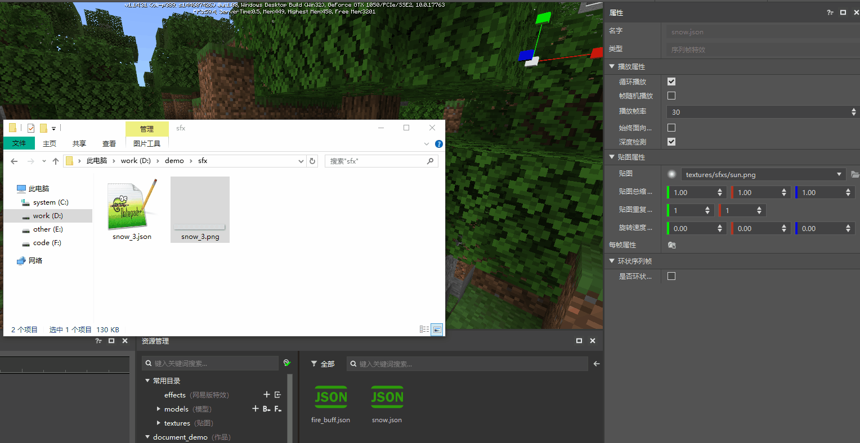
Task: Click the back arrow in the resource manager
Action: (x=597, y=364)
